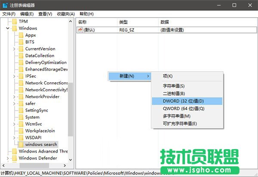Click the 名称 column header

(x=83, y=22)
